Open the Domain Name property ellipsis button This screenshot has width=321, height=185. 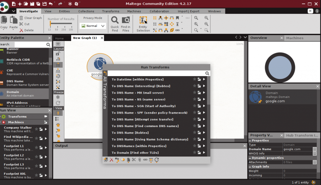pos(315,149)
